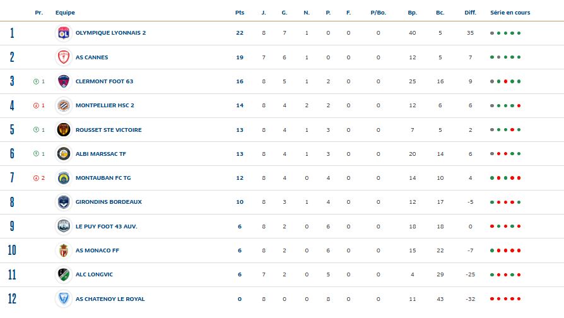Click the Clermont Foot 63 logo
Image resolution: width=564 pixels, height=318 pixels.
63,81
